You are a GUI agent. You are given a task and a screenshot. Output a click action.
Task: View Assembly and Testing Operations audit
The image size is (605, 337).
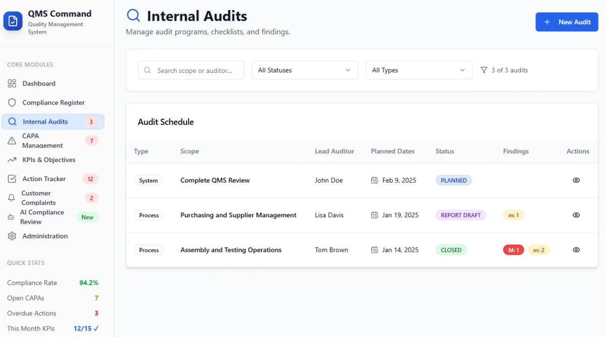pyautogui.click(x=576, y=249)
